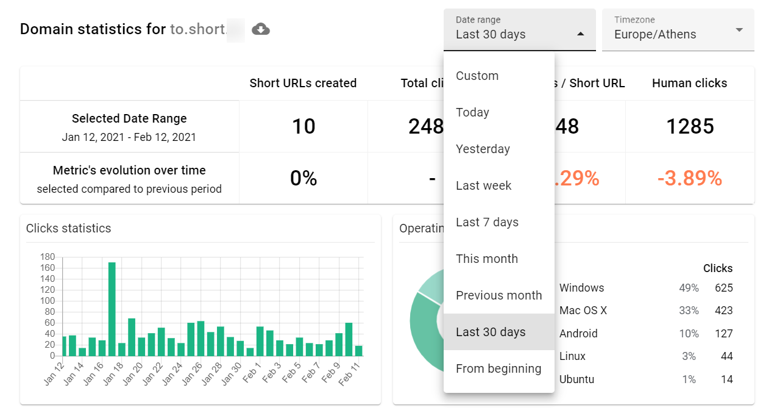Expand the Europe/Athens timezone arrow
Viewport: 777px width, 413px height.
pos(738,30)
